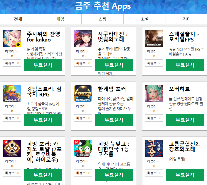Image resolution: width=207 pixels, height=185 pixels.
Task: Install 오버히트 using 무료설치 button
Action: 185,120
